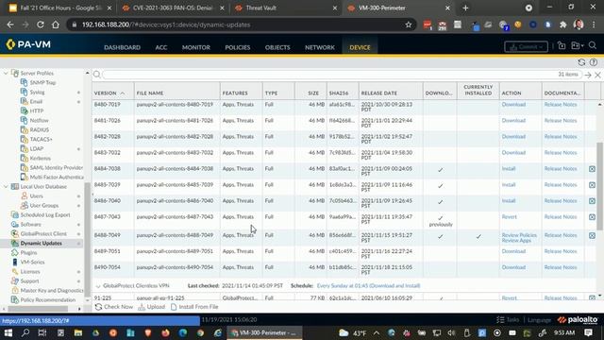Screen dimensions: 604x340
Task: Click Language in bottom status bar
Action: tap(539, 320)
